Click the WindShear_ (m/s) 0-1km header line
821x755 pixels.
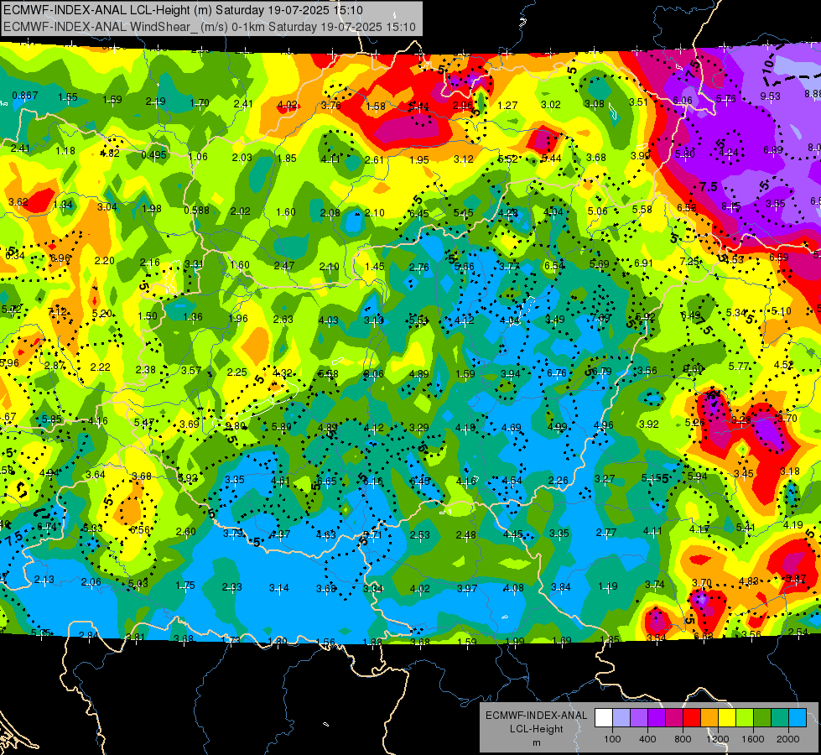pos(210,27)
